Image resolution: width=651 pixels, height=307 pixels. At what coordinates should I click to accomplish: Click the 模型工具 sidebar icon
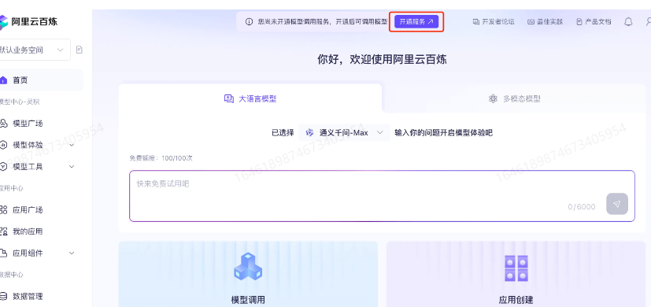4,167
